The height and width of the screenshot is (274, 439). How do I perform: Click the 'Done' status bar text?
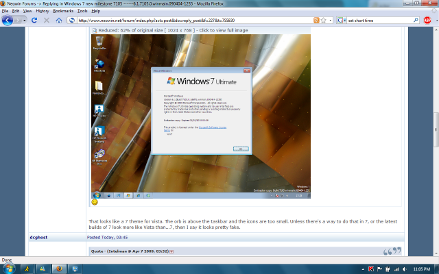pos(7,260)
